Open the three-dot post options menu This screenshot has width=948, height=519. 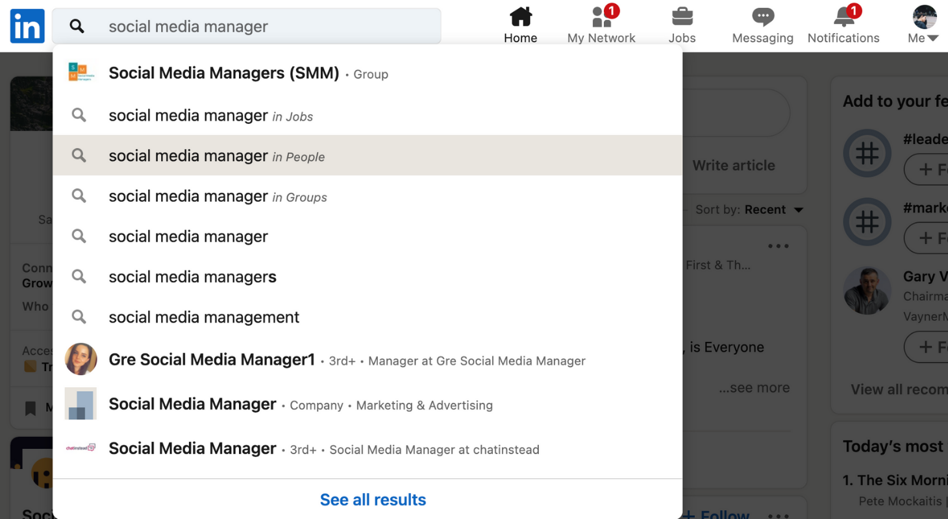pyautogui.click(x=778, y=246)
